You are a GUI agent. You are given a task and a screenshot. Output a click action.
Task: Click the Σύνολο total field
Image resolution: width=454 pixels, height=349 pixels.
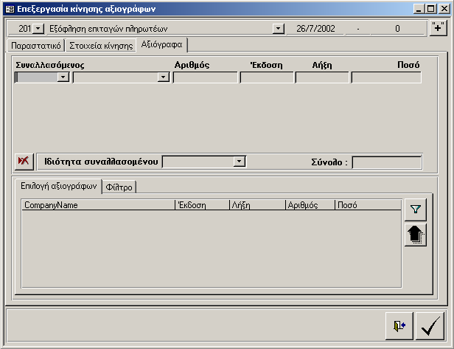point(386,162)
